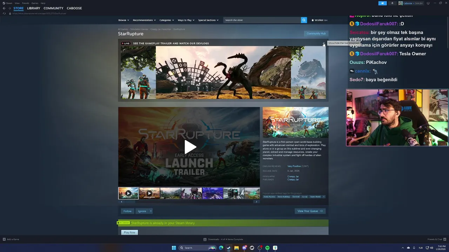449x252 pixels.
Task: Click the Base Building tag
Action: [284, 197]
